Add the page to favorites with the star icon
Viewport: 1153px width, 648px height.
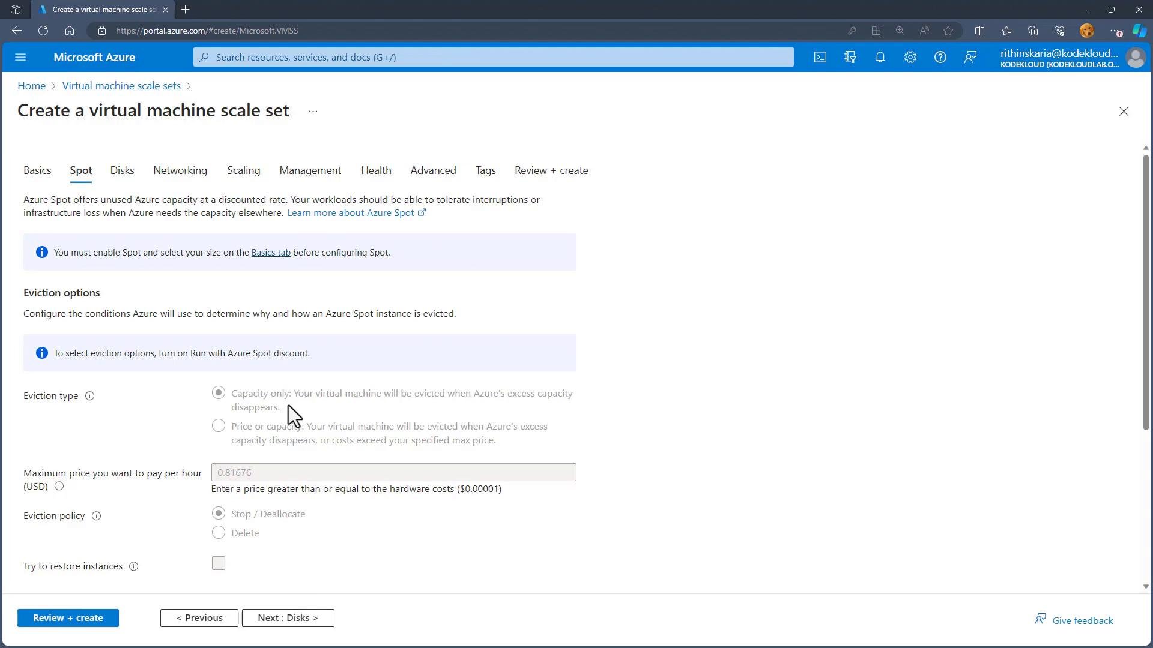pyautogui.click(x=948, y=31)
